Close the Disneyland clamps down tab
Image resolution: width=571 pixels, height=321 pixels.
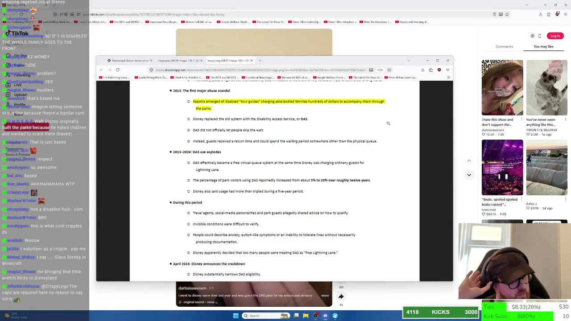click(x=151, y=61)
